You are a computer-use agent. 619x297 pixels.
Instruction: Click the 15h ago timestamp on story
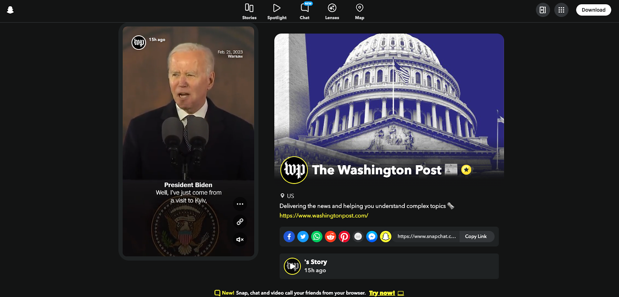point(157,39)
